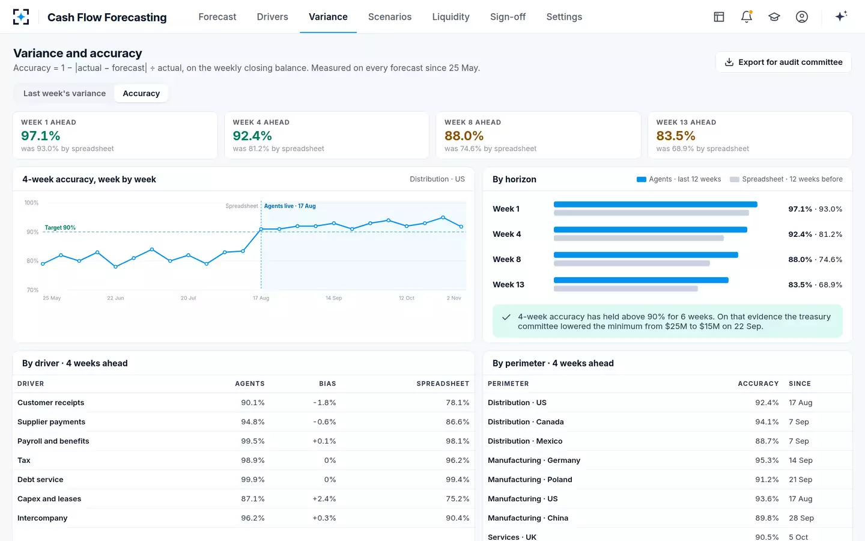
Task: Open the notifications bell
Action: tap(747, 17)
